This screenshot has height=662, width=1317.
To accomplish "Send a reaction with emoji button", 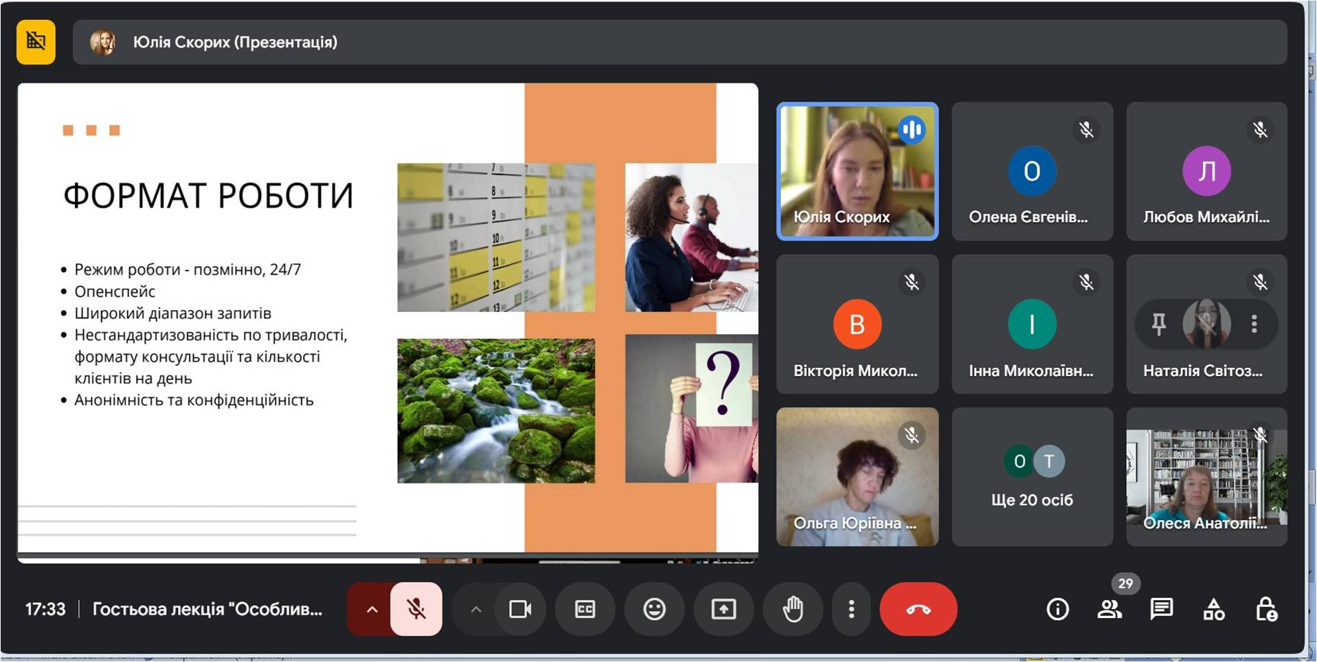I will coord(654,609).
